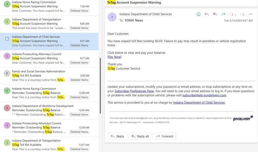Click the GovDelivery logo in the footer
This screenshot has width=258, height=152.
point(243,118)
